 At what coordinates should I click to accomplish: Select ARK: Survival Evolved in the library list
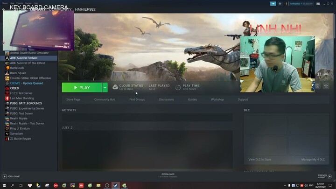(29, 58)
